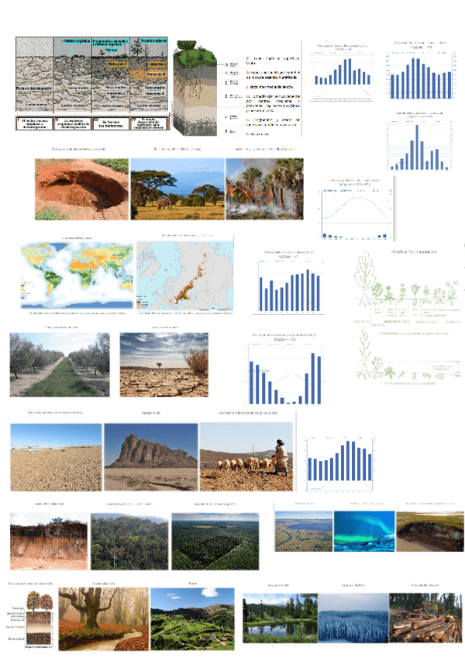Open the aerial tundra wetlands photo
Image resolution: width=465 pixels, height=658 pixels.
click(304, 532)
